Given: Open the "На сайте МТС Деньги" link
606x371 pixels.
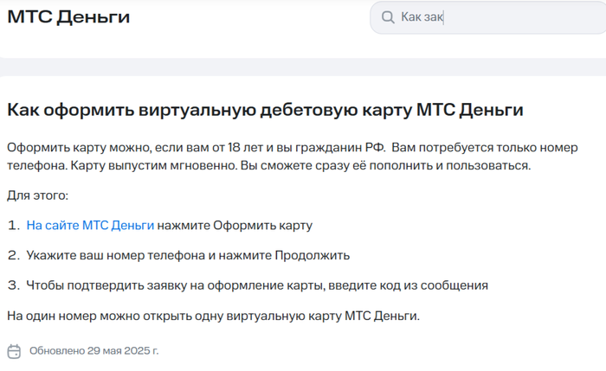Looking at the screenshot, I should click(x=90, y=225).
